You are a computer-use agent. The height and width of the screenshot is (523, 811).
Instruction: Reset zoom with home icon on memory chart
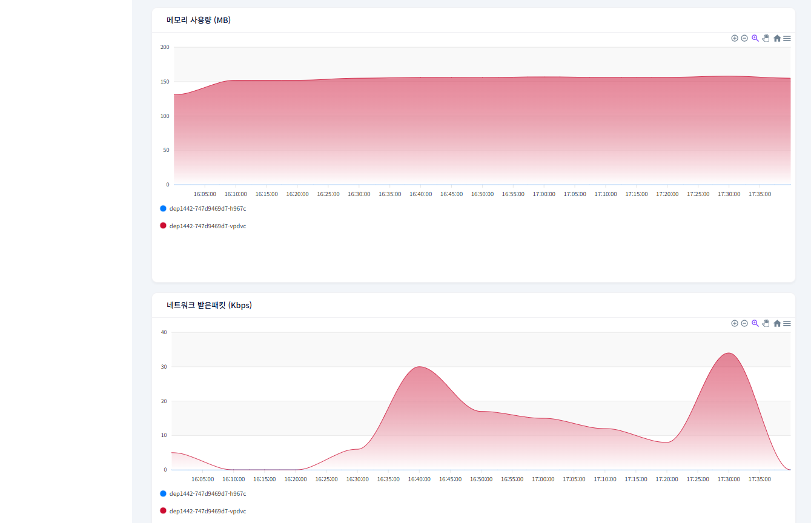[777, 38]
